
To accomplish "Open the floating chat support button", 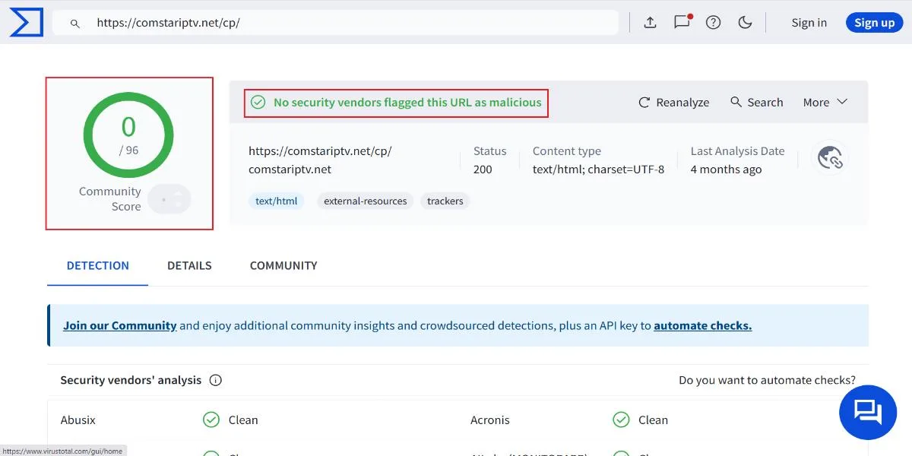I will [x=868, y=411].
